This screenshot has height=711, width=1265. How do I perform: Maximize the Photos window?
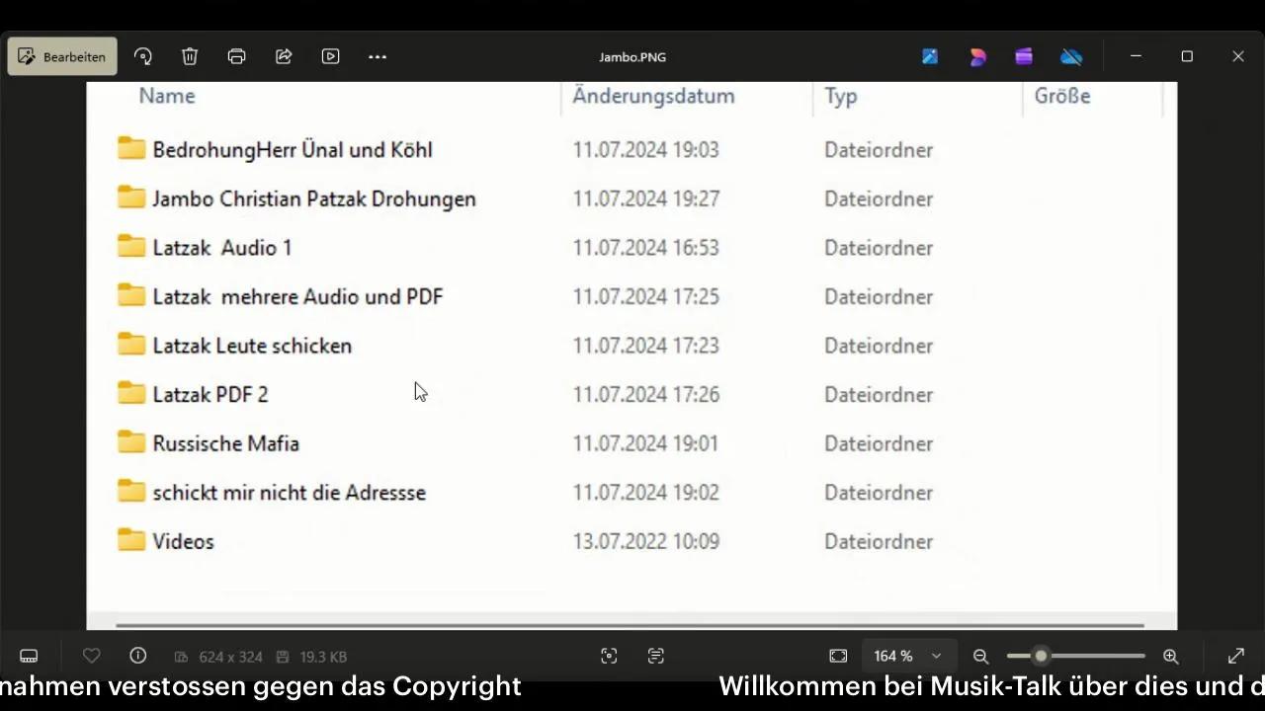tap(1187, 56)
